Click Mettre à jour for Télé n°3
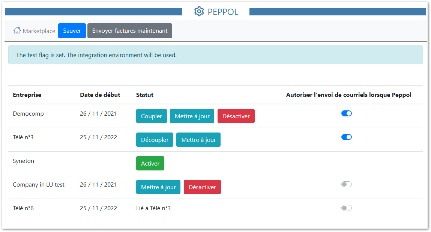This screenshot has width=431, height=232. (198, 140)
